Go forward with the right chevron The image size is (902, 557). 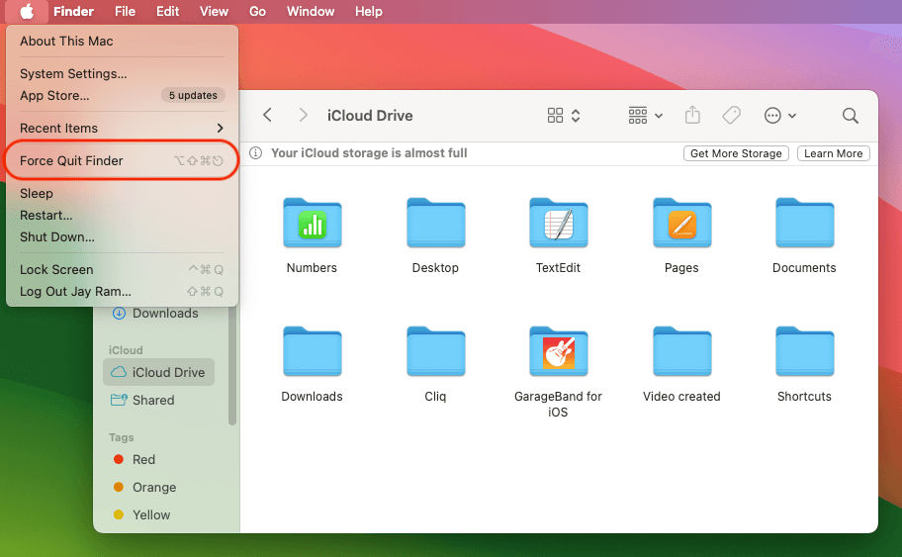303,115
